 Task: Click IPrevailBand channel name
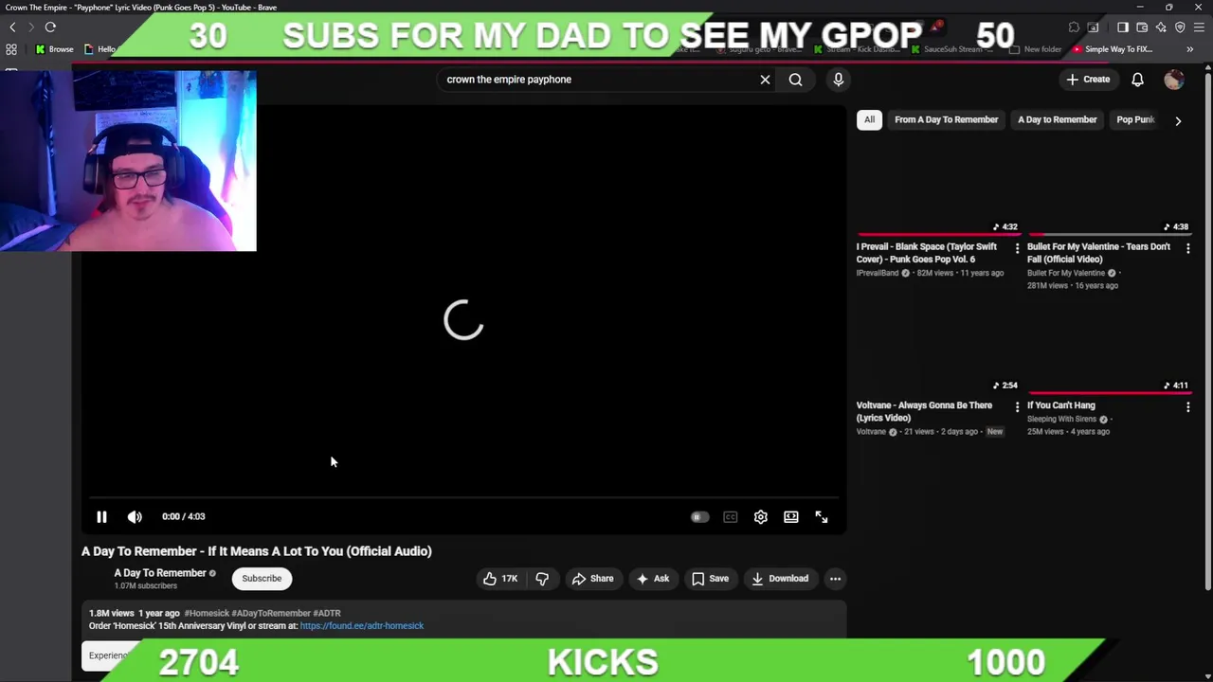(878, 273)
